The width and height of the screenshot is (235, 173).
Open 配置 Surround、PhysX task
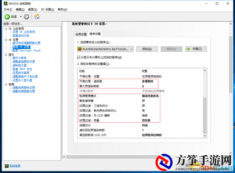pos(26,50)
